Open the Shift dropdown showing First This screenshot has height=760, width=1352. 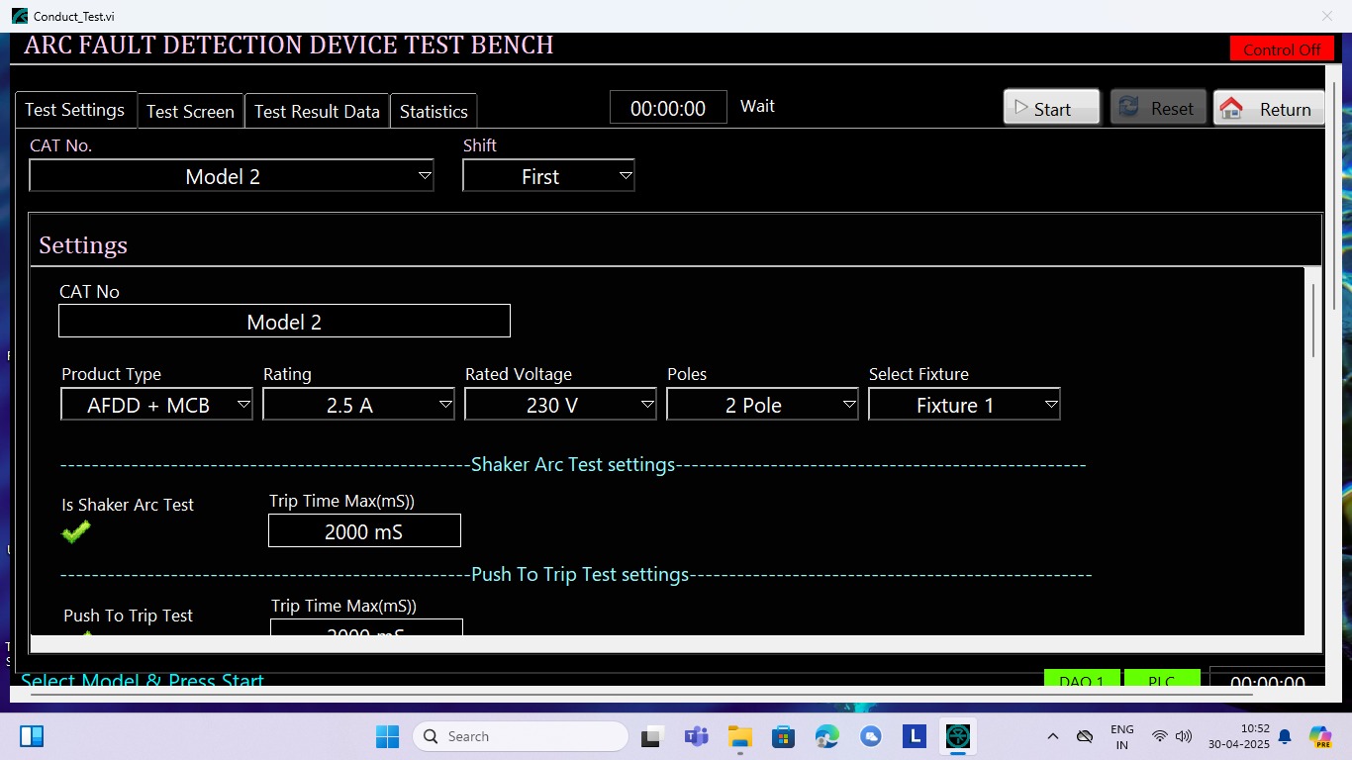(x=548, y=176)
